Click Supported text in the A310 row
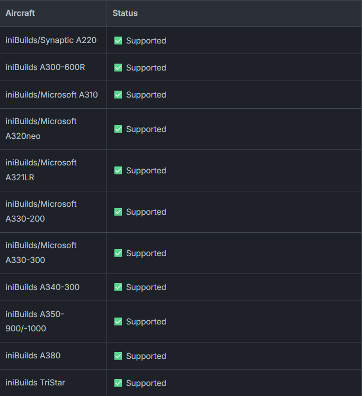Screen dimensions: 362x396 pyautogui.click(x=146, y=95)
